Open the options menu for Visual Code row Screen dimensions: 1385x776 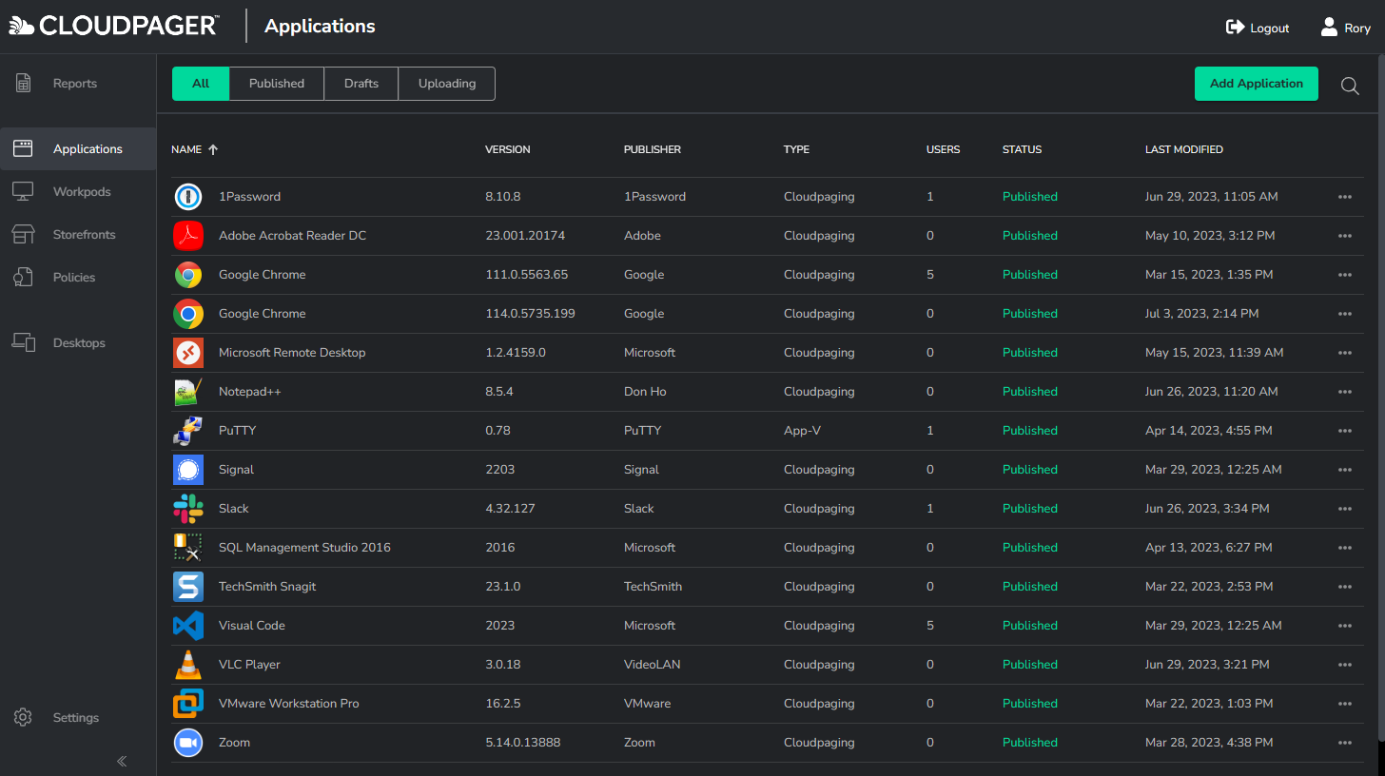(1345, 626)
